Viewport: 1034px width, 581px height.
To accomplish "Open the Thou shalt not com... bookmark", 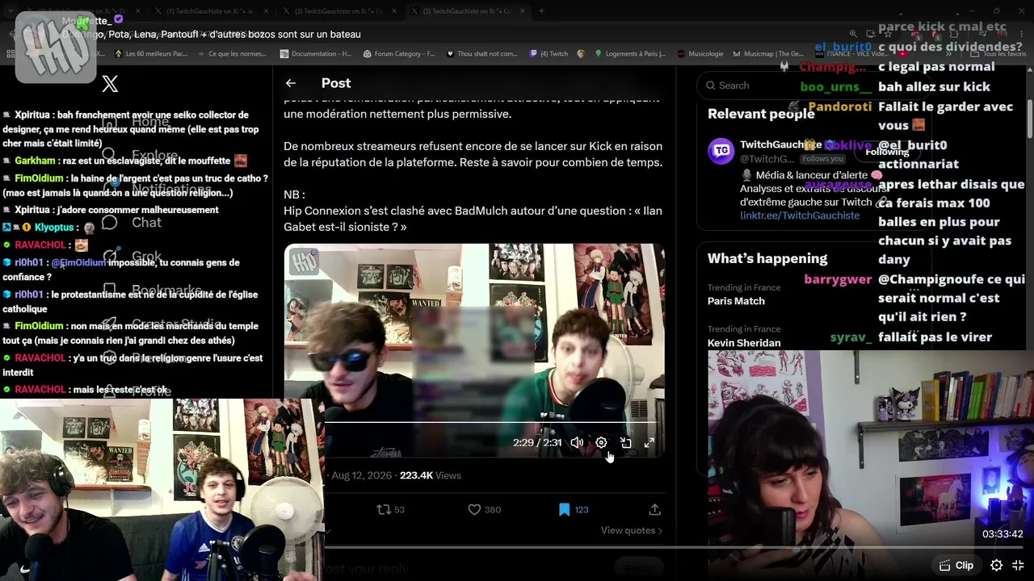I will (481, 54).
